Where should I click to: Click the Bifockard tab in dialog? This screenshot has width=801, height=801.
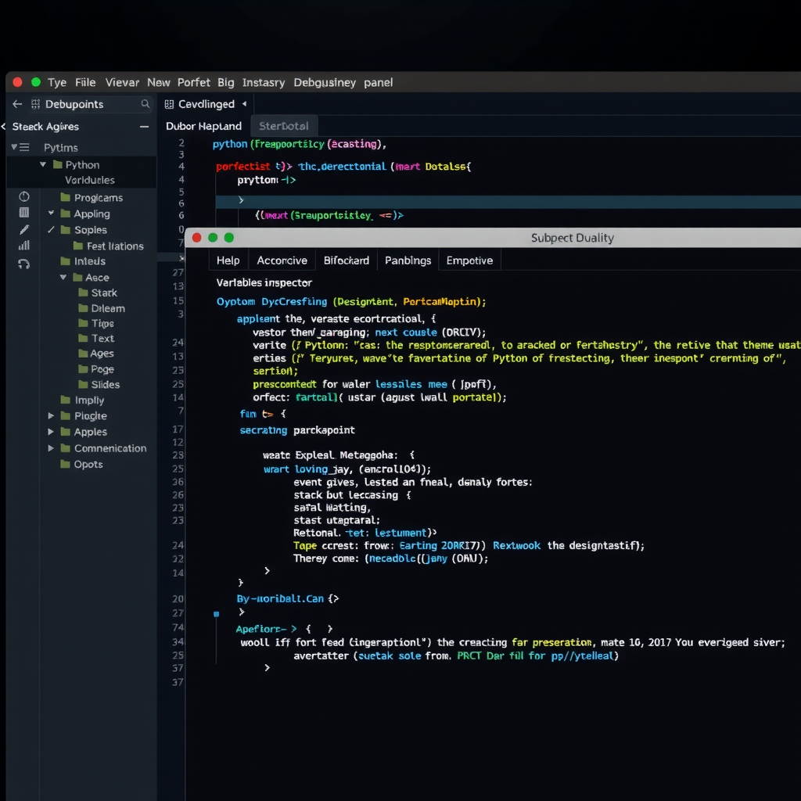coord(346,260)
